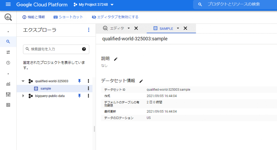Click the 最終更新 date value
The width and height of the screenshot is (277, 150).
[x=162, y=111]
